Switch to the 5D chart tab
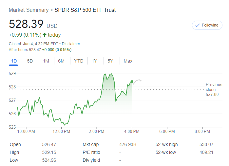This screenshot has width=229, height=166. coord(30,61)
